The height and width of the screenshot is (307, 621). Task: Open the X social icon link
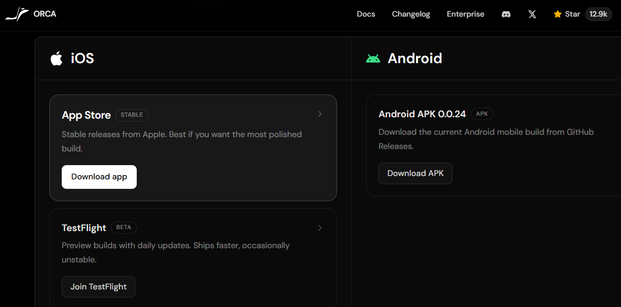pyautogui.click(x=532, y=14)
